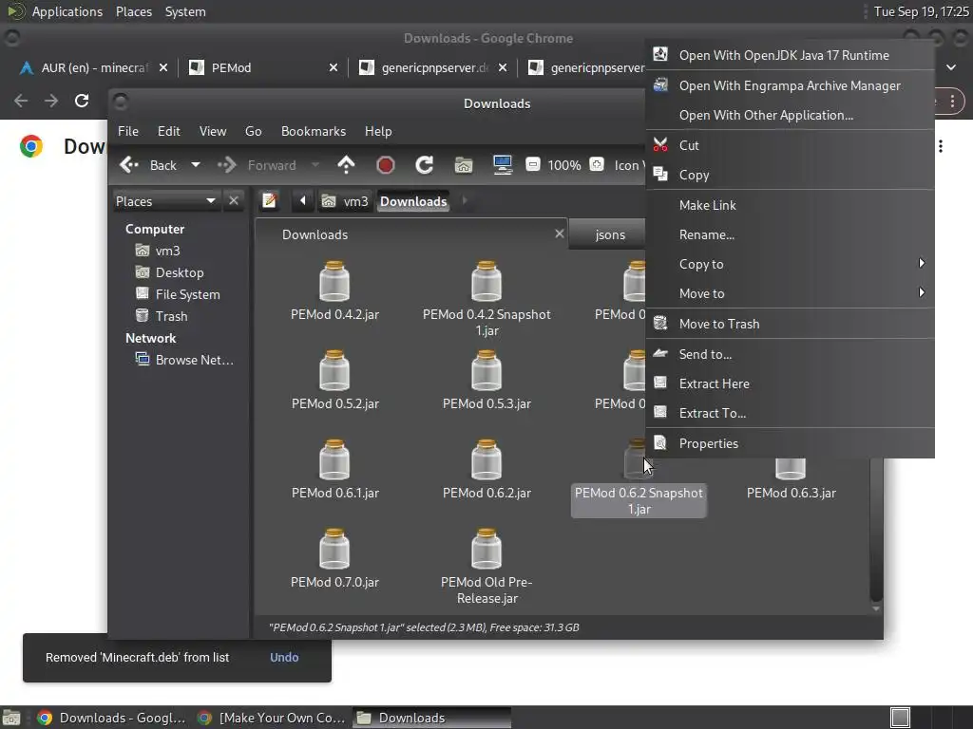Click the path bar left scroll arrow
Image resolution: width=973 pixels, height=729 pixels.
tap(303, 201)
